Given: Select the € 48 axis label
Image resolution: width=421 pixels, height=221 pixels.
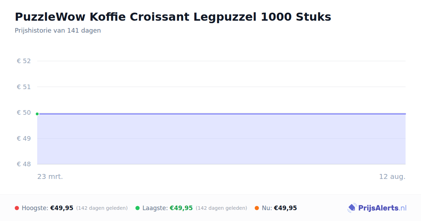Looking at the screenshot, I should pyautogui.click(x=24, y=164).
